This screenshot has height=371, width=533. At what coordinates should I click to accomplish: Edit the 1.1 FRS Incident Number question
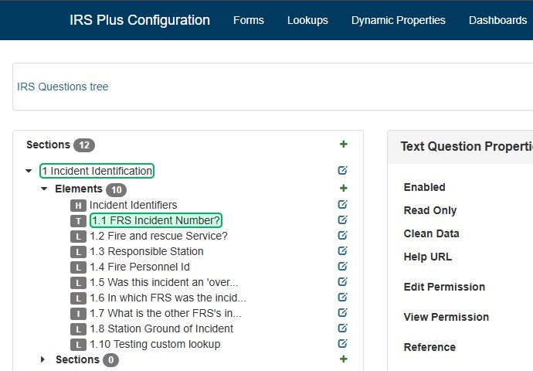coord(343,220)
